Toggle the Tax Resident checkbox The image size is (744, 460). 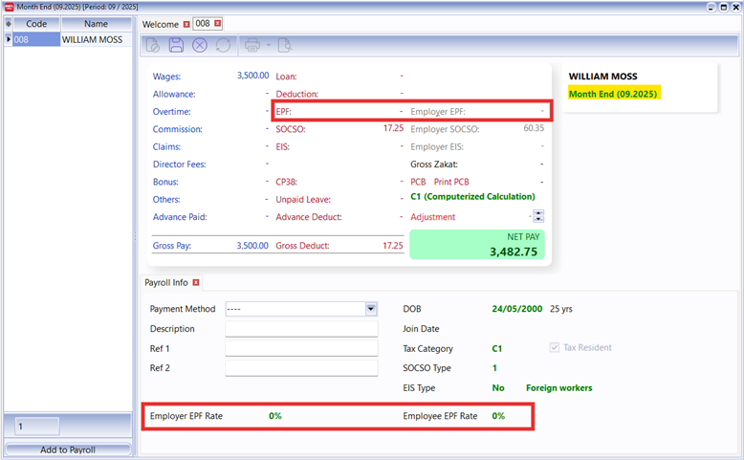click(x=556, y=348)
